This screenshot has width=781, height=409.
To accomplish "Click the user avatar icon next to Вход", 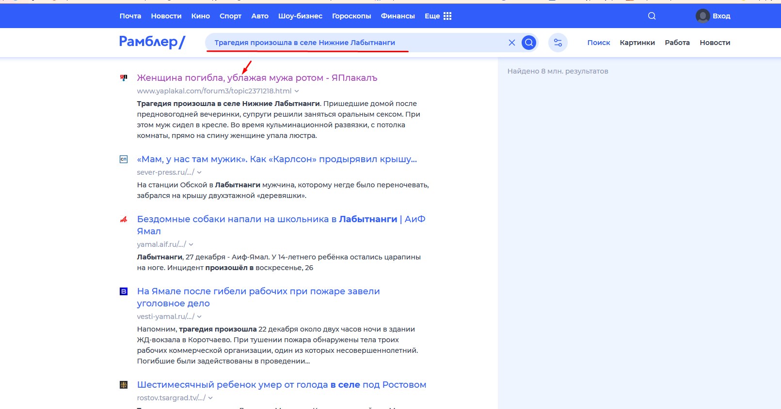I will point(702,16).
